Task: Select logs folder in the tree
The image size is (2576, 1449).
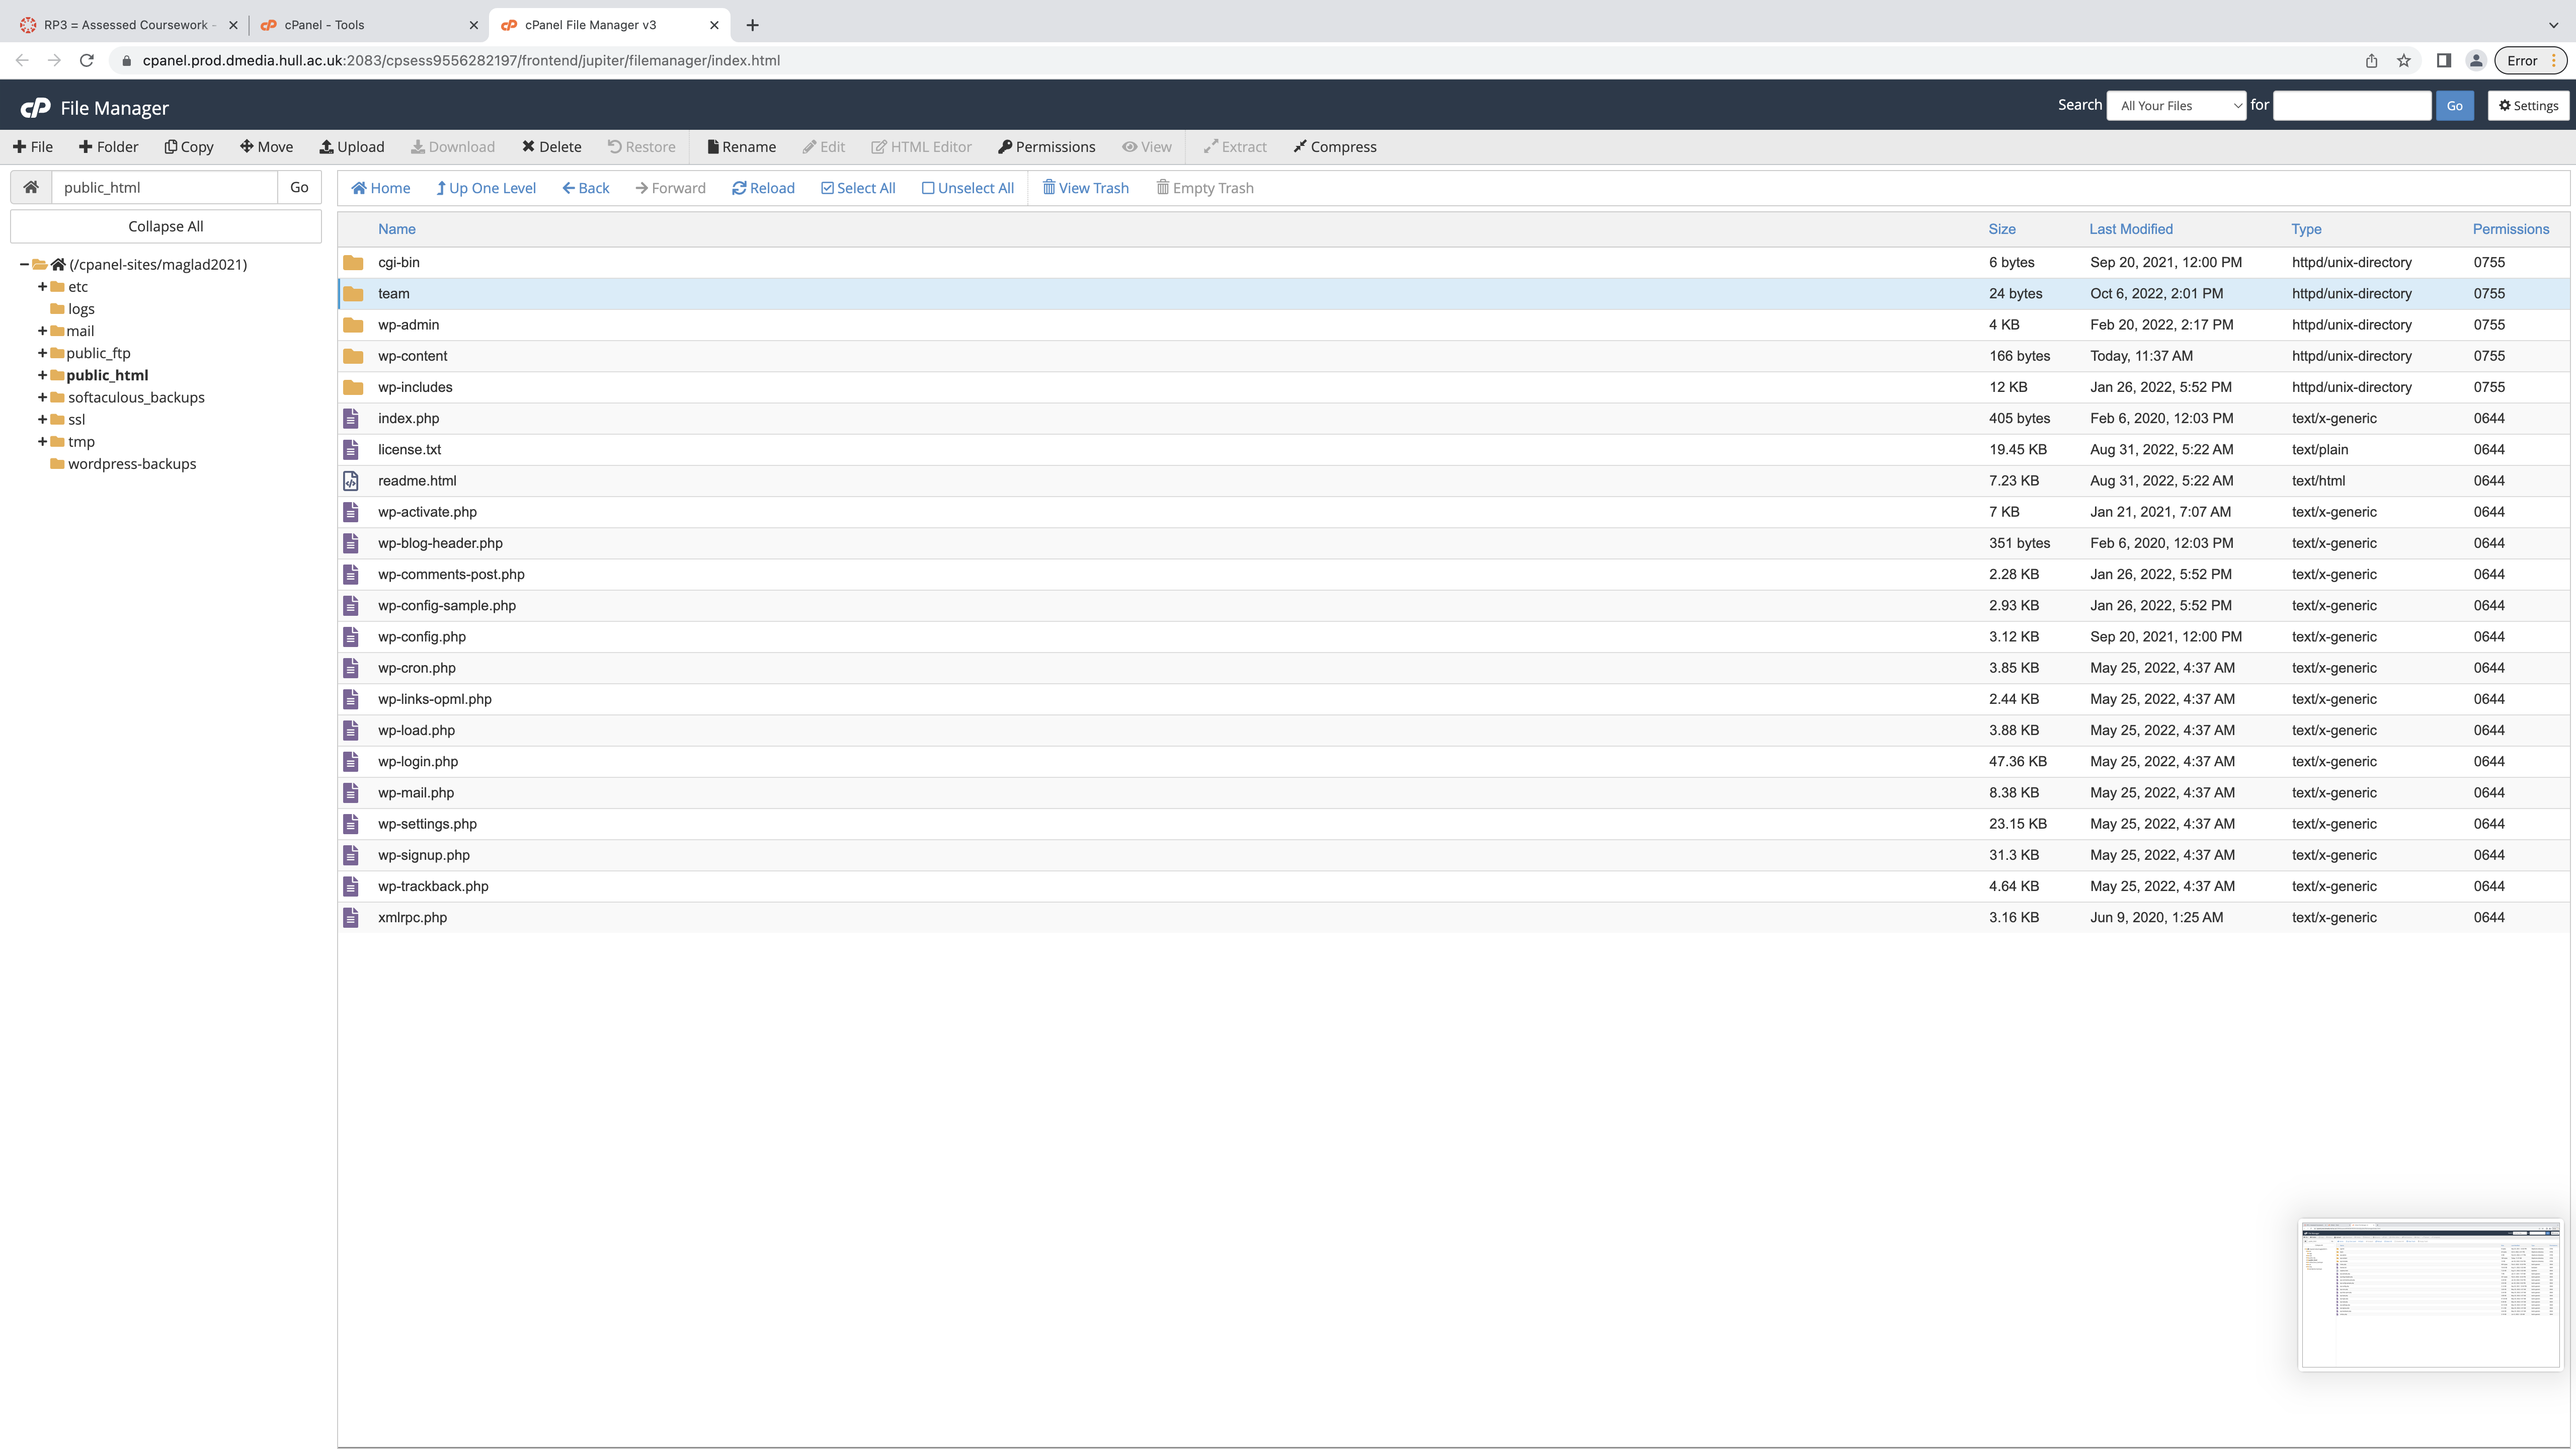Action: (x=81, y=309)
